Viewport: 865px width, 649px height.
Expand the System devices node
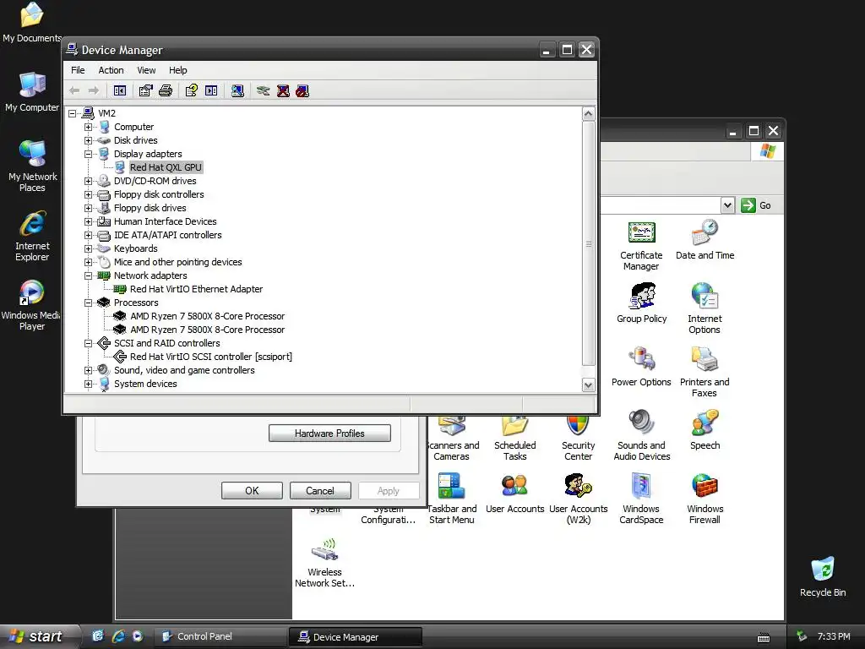click(88, 384)
